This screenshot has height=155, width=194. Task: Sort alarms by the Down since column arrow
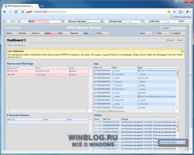click(x=17, y=68)
